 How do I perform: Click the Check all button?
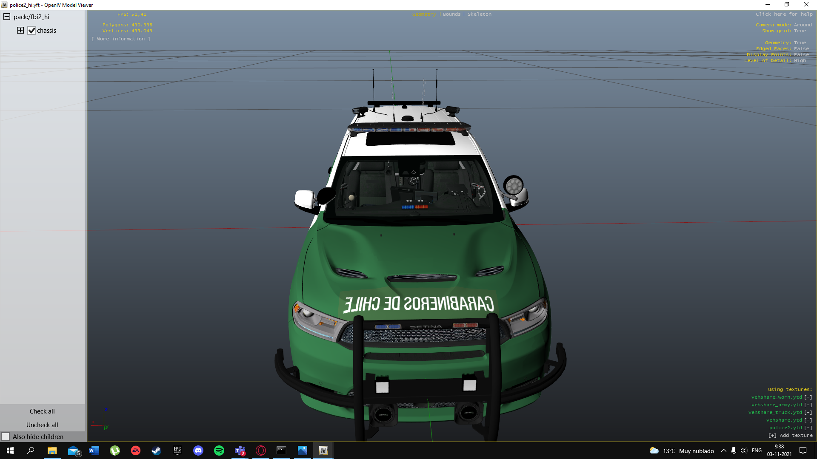point(42,411)
